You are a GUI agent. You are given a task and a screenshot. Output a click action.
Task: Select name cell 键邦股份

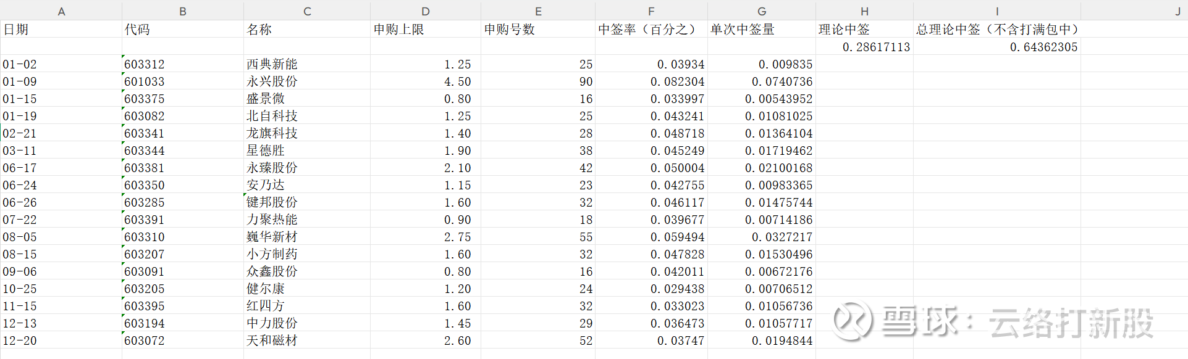pos(307,202)
